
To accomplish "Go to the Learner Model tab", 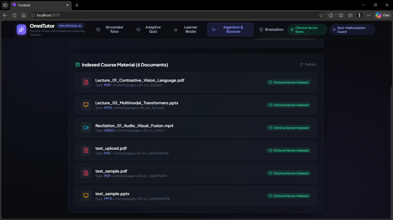I will tap(186, 30).
